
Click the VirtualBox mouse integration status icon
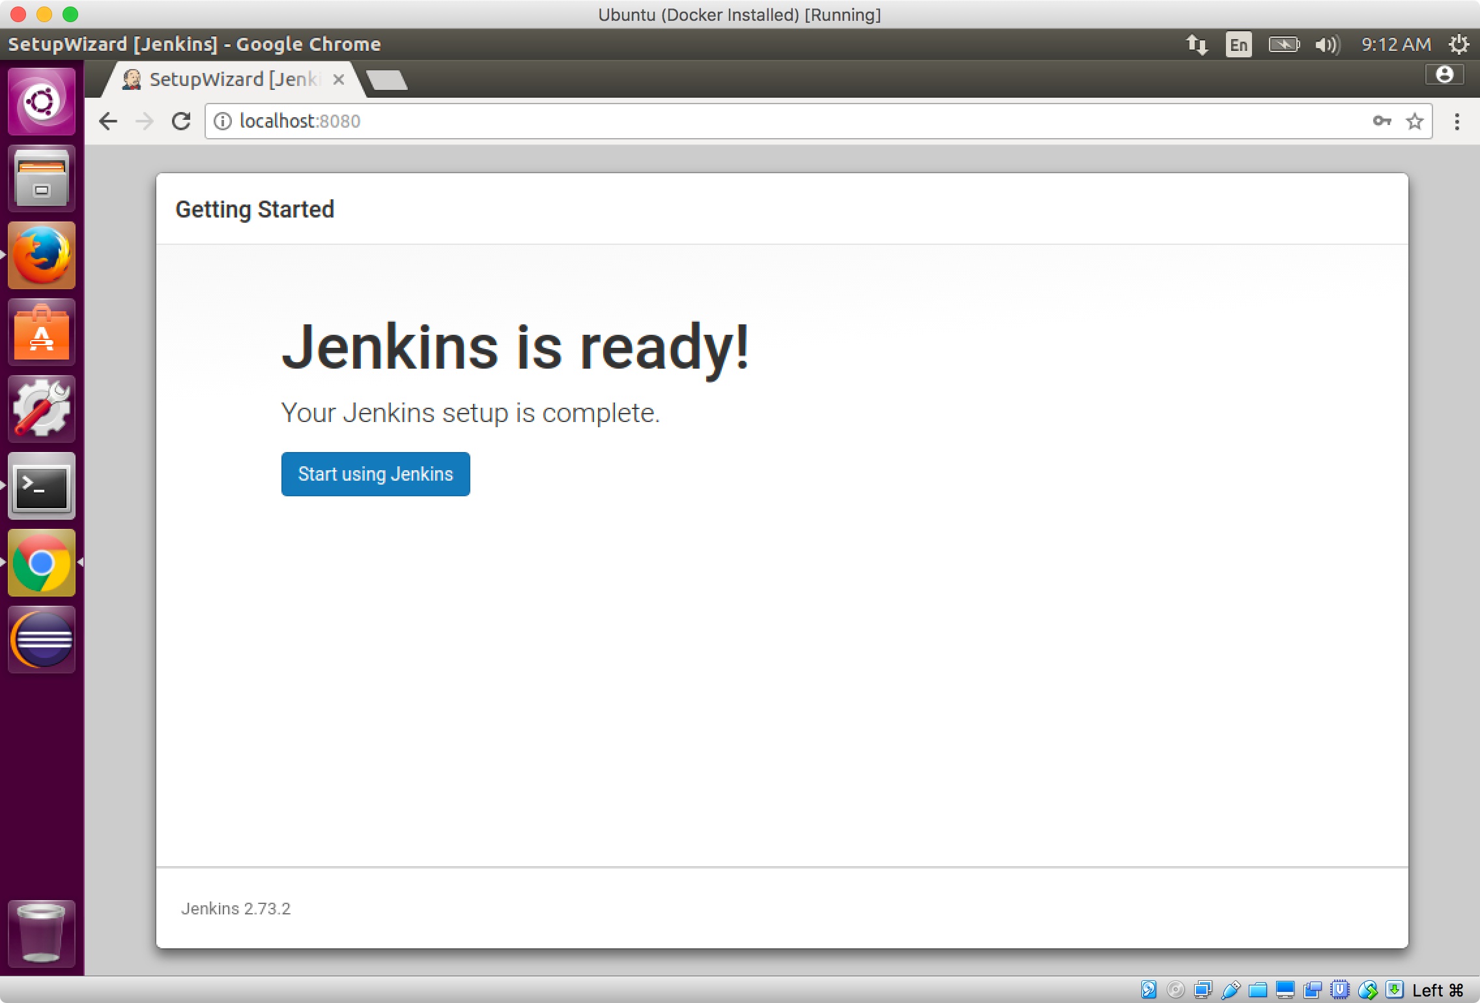(1368, 990)
